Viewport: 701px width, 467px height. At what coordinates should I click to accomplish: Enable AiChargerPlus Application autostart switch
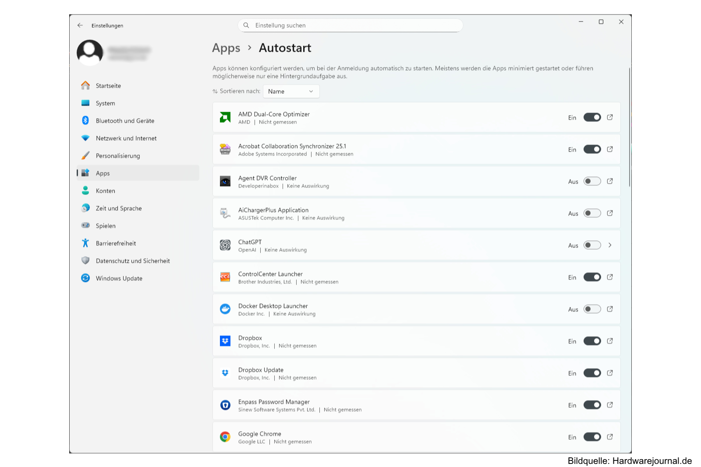pos(592,213)
